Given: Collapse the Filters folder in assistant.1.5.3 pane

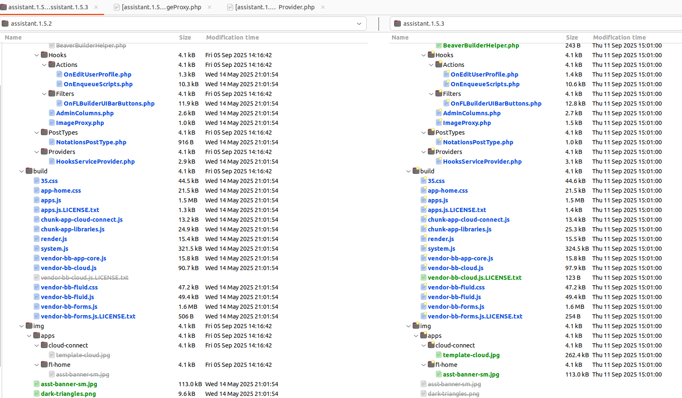Looking at the screenshot, I should click(x=431, y=94).
